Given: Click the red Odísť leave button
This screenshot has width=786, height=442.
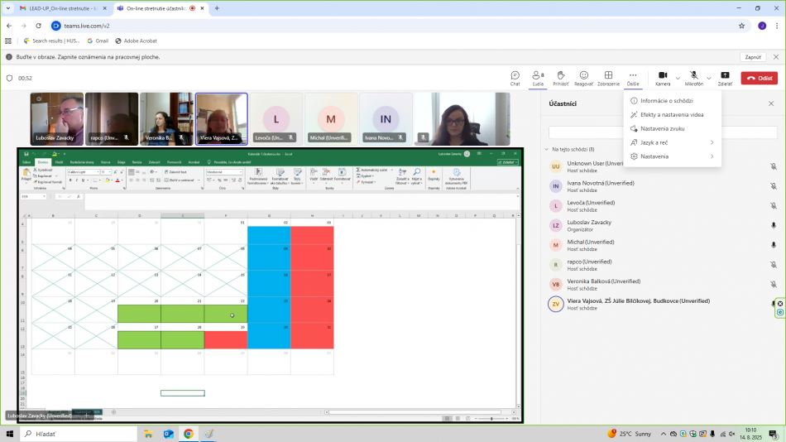Looking at the screenshot, I should click(759, 78).
